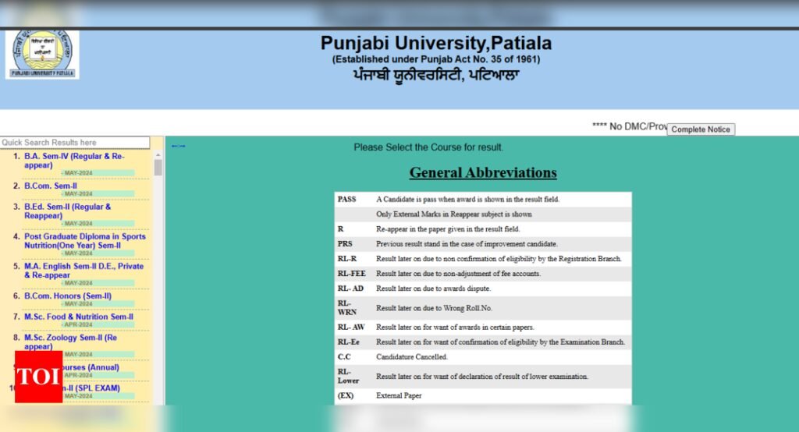Screen dimensions: 799x432
Task: Open M.A. English Sem-II D.E. result link
Action: pos(84,271)
